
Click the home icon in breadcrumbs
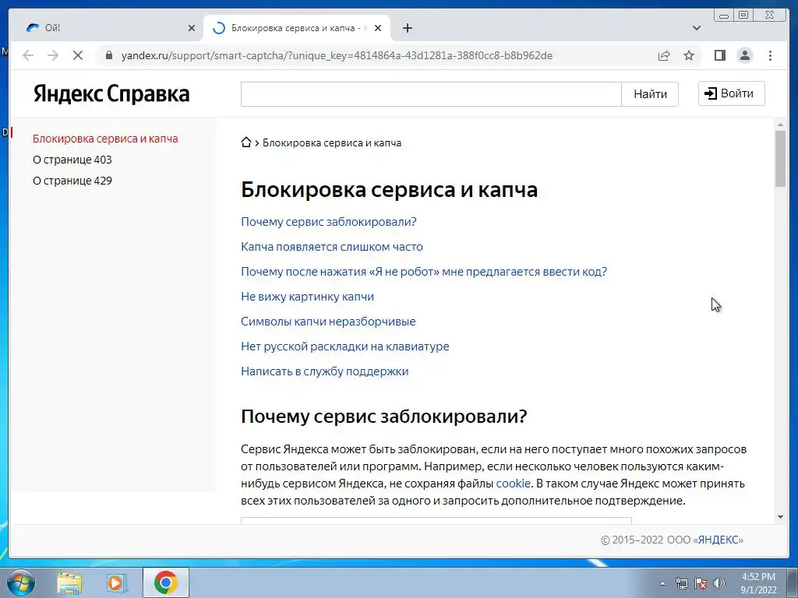[x=245, y=142]
